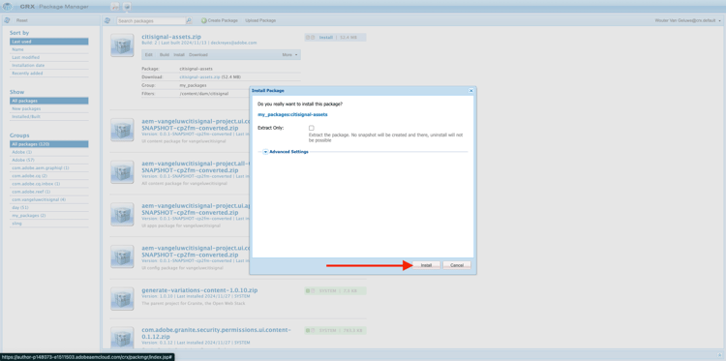Show New packages filter
Image resolution: width=726 pixels, height=361 pixels.
pyautogui.click(x=49, y=108)
